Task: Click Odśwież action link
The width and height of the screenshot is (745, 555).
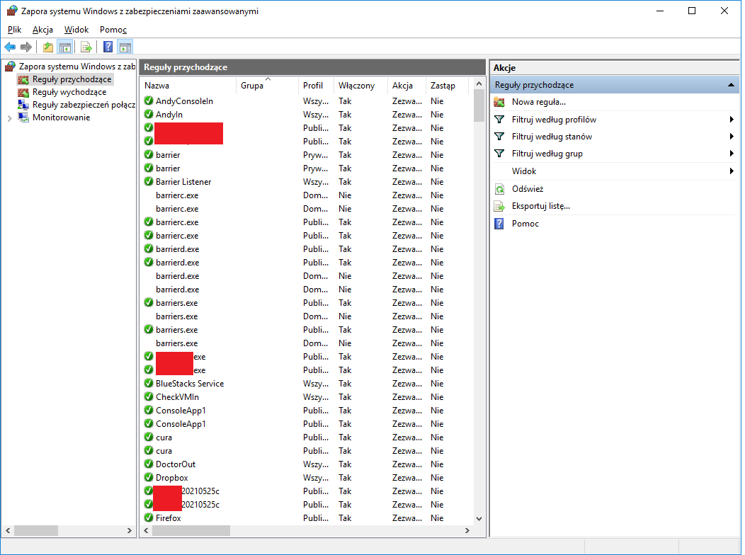Action: click(x=528, y=189)
